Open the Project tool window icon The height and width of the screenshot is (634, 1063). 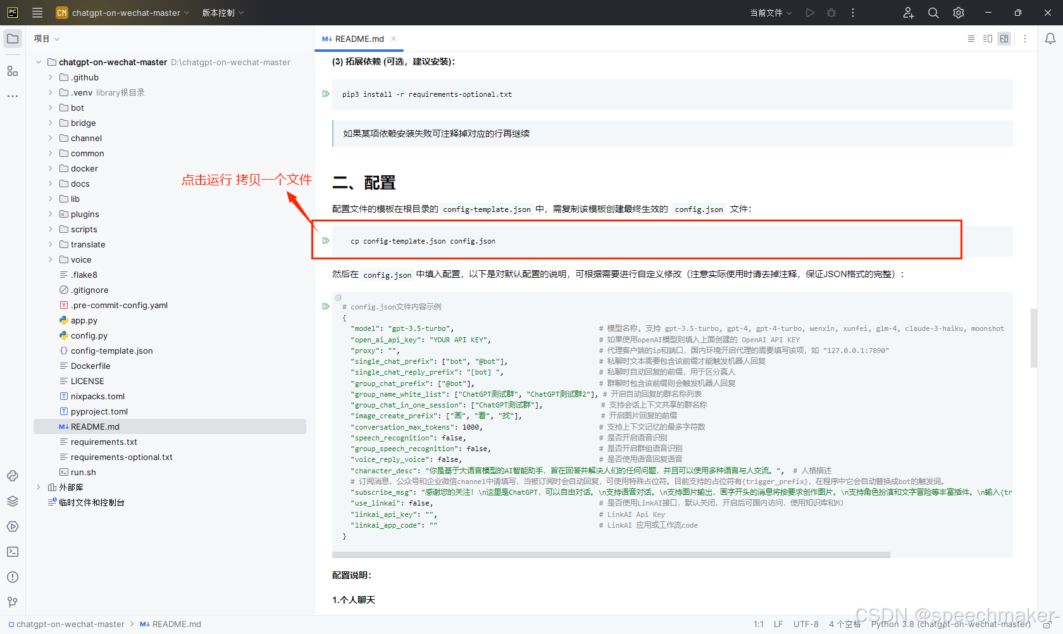[x=13, y=39]
